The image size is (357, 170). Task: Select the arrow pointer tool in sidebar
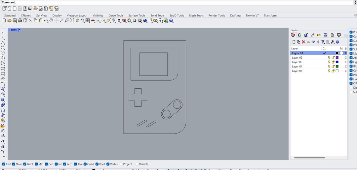3,32
